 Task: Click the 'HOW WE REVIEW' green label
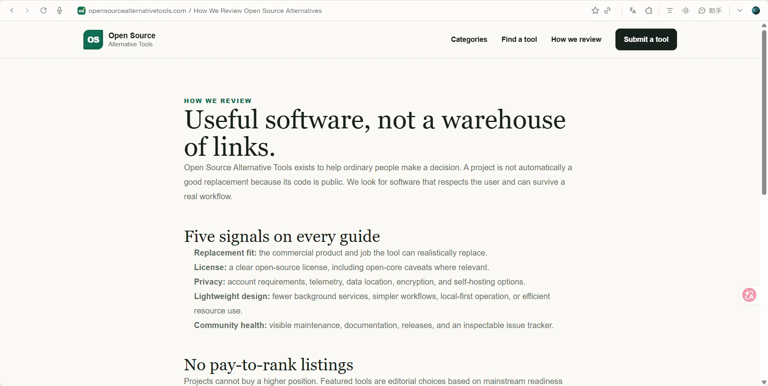[218, 101]
